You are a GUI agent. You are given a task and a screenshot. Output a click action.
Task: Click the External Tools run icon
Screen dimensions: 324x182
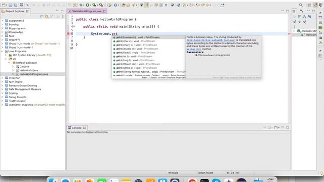101,5
